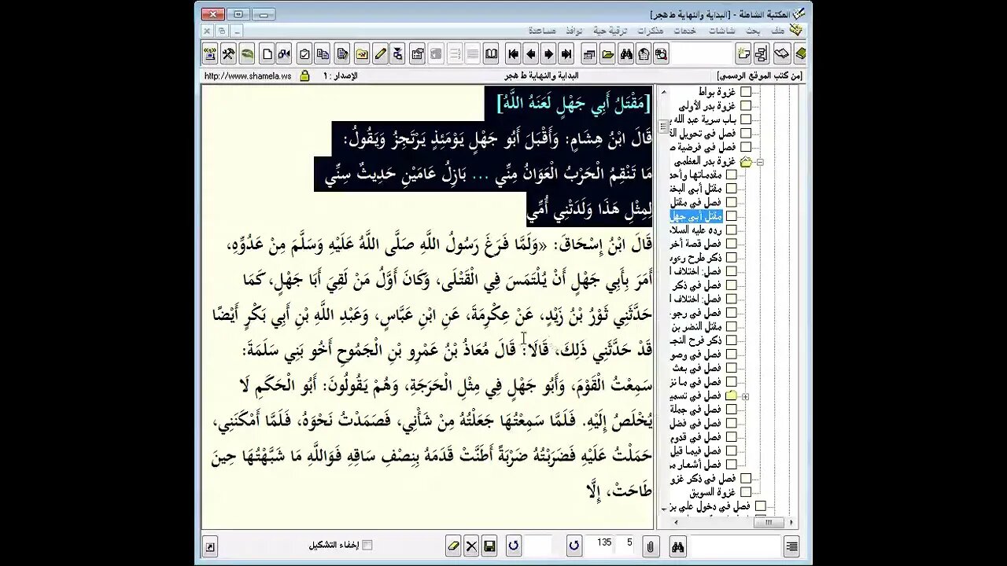
Task: Check the box for غزوة بواط
Action: [746, 92]
